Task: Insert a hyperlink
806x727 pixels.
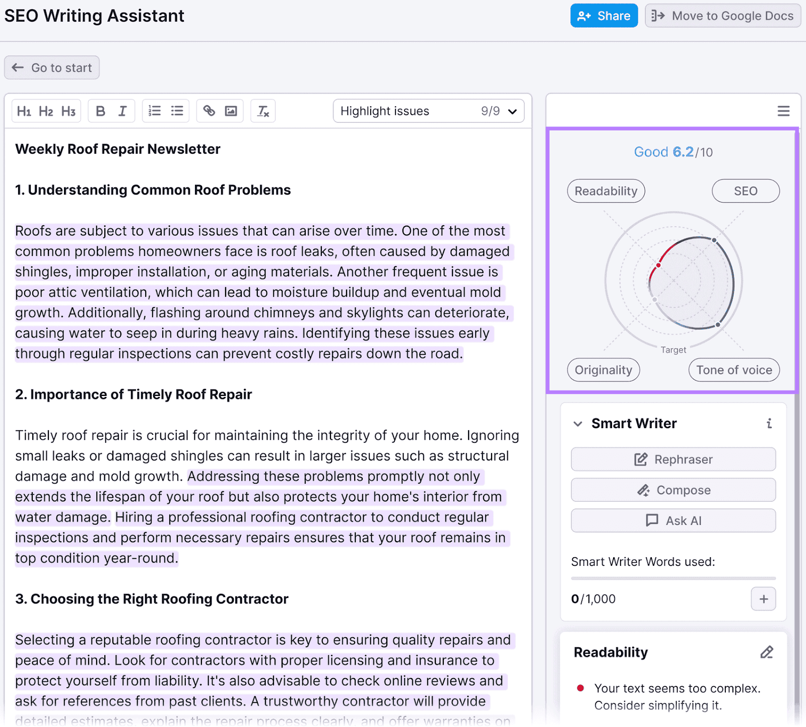Action: (209, 111)
